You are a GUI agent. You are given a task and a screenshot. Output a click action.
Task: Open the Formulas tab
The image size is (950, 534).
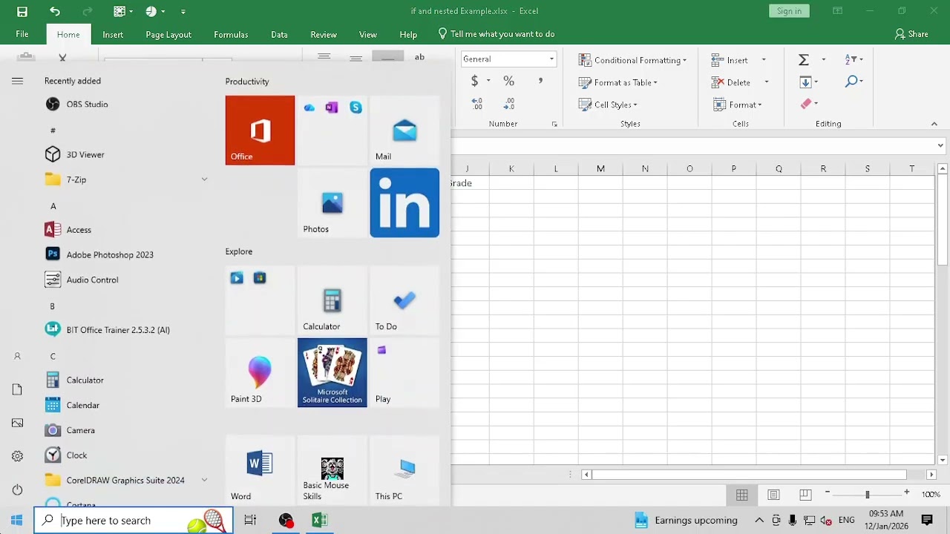coord(231,34)
